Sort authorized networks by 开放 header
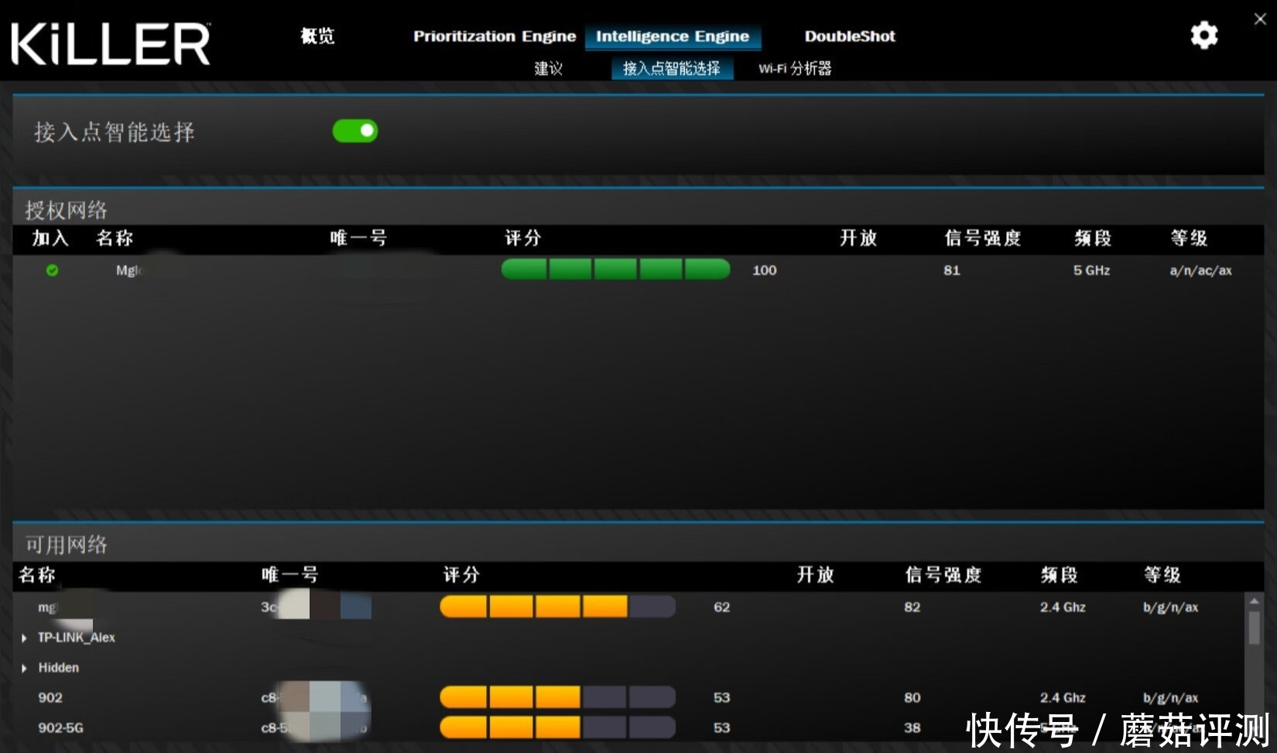The width and height of the screenshot is (1277, 753). click(858, 238)
